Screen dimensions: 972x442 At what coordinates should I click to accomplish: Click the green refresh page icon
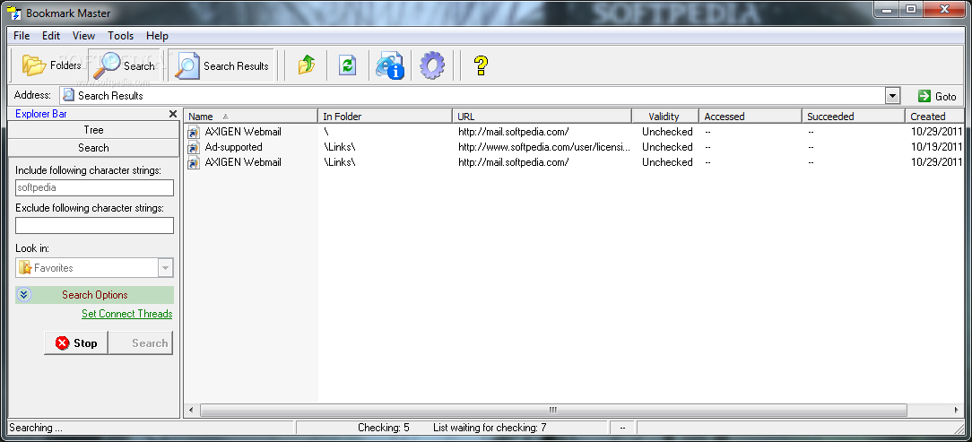(348, 65)
